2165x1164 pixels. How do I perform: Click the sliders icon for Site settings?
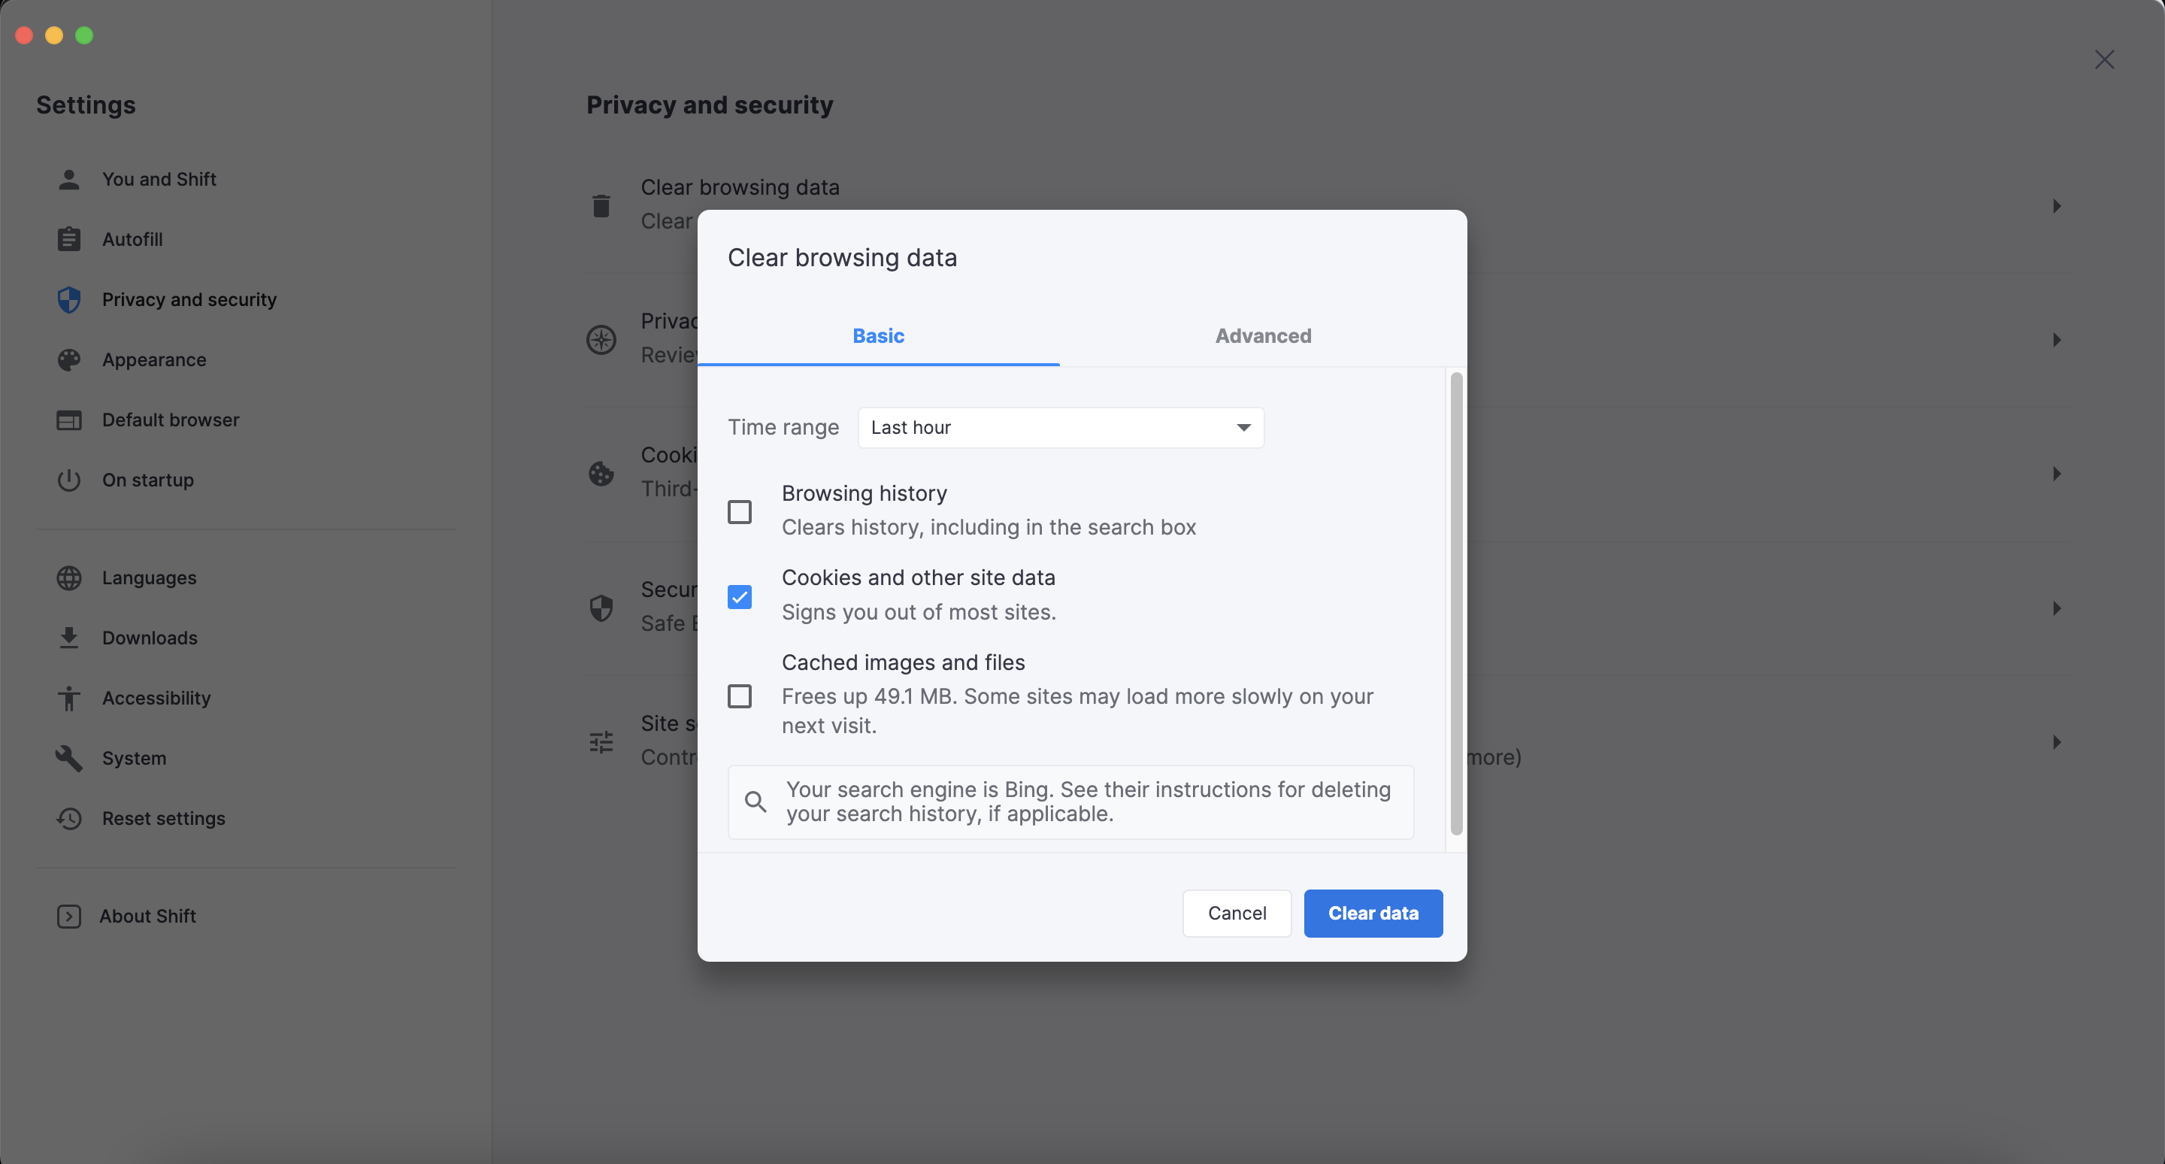601,741
